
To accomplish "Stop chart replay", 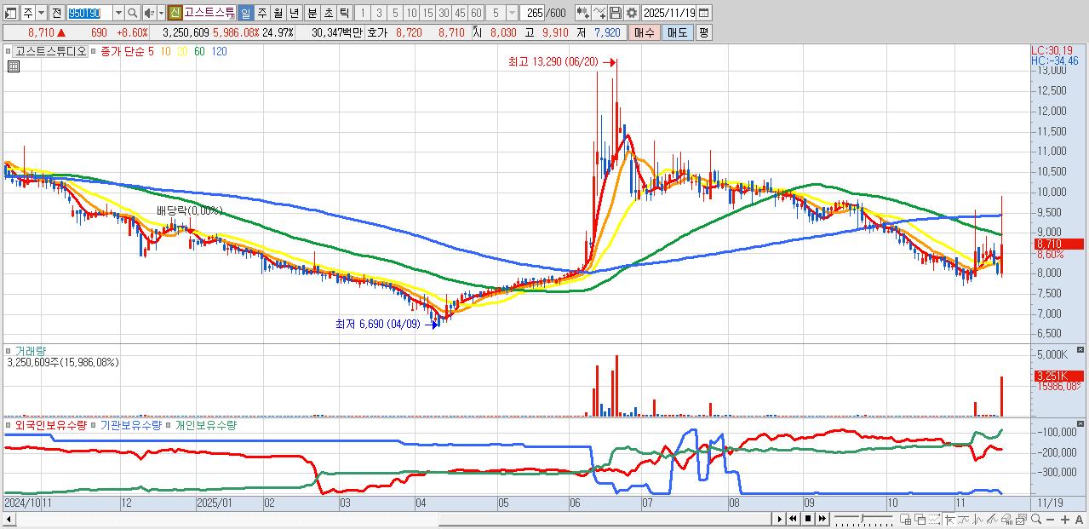I will point(807,519).
